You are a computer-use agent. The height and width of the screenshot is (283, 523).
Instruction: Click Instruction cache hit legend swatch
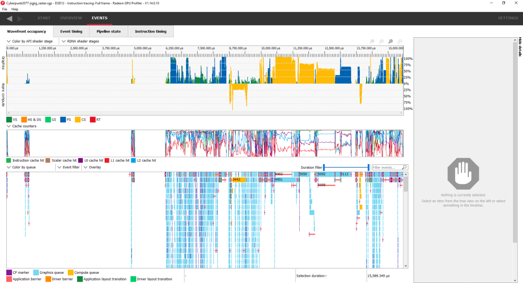pos(9,160)
